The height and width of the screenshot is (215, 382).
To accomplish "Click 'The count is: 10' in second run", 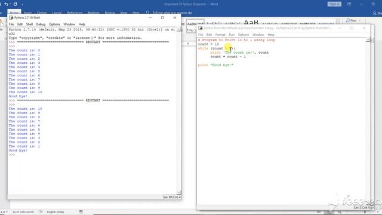I will point(25,109).
